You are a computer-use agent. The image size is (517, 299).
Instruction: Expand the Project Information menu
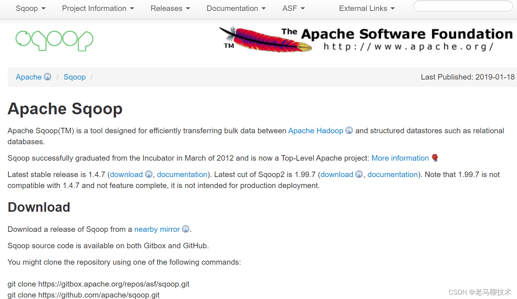(x=98, y=8)
